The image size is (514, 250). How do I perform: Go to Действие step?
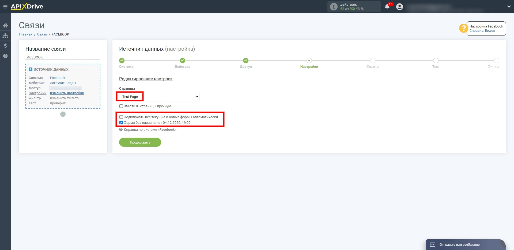pos(183,61)
